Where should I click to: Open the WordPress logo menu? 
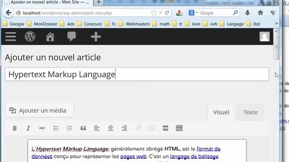(30, 36)
